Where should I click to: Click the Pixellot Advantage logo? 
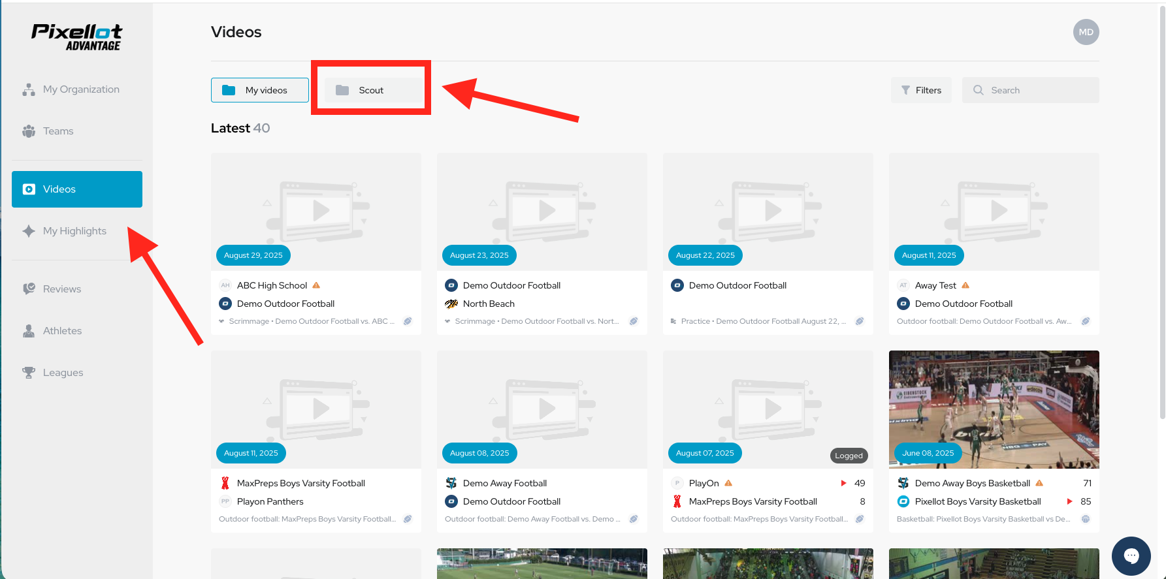(x=77, y=37)
